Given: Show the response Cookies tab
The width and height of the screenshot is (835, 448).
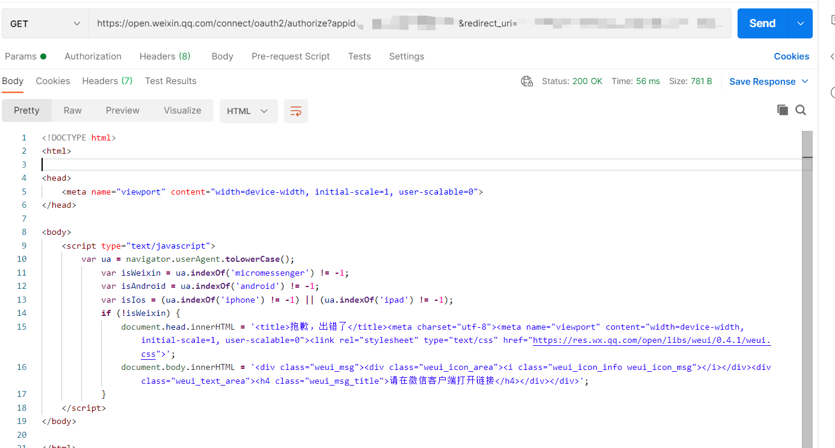Looking at the screenshot, I should 53,81.
